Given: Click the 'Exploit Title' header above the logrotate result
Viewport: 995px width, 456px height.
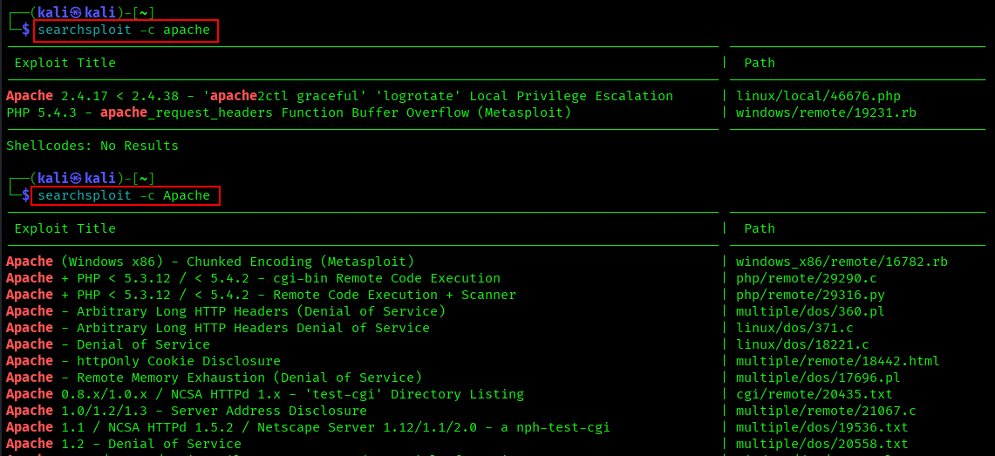Looking at the screenshot, I should point(65,63).
